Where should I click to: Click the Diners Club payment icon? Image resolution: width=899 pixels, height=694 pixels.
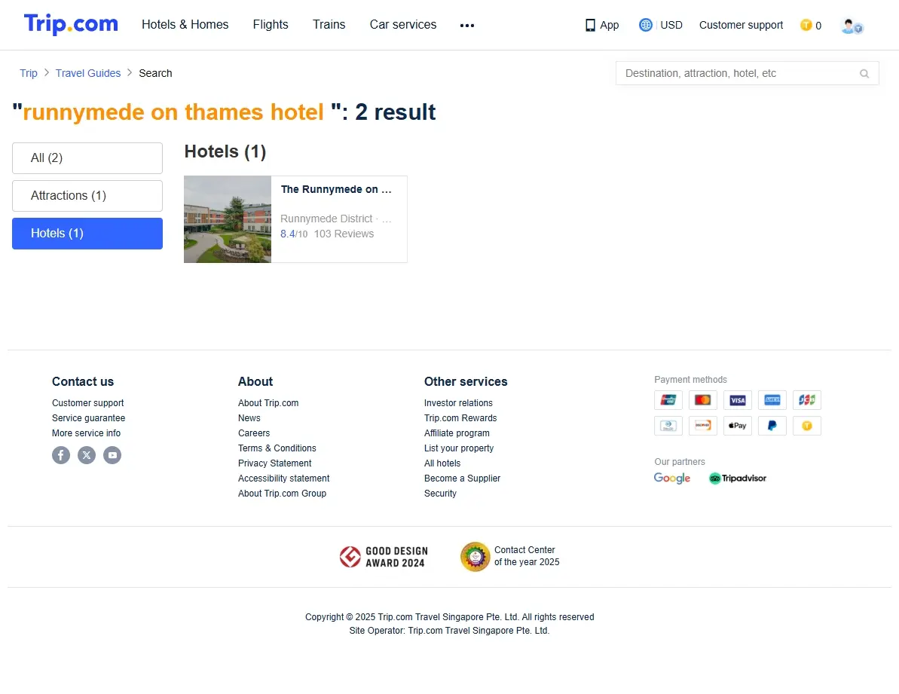pyautogui.click(x=668, y=426)
